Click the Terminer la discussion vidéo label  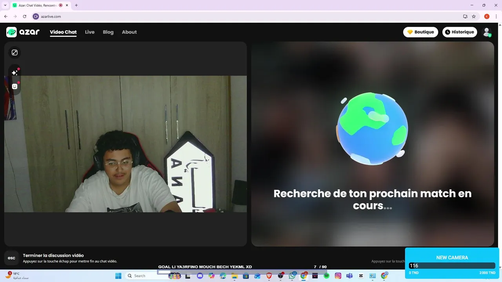pyautogui.click(x=53, y=255)
